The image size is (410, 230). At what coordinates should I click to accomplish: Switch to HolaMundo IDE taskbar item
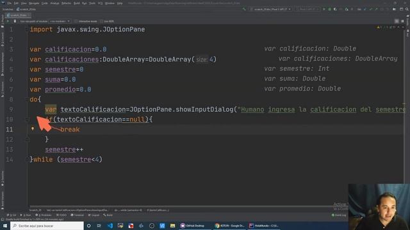(263, 226)
